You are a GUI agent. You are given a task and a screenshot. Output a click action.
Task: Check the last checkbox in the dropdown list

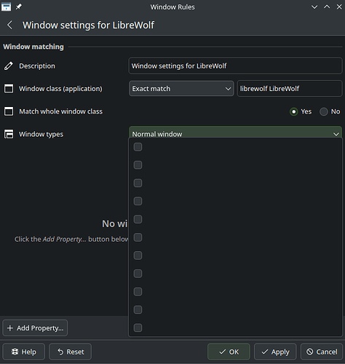[138, 328]
